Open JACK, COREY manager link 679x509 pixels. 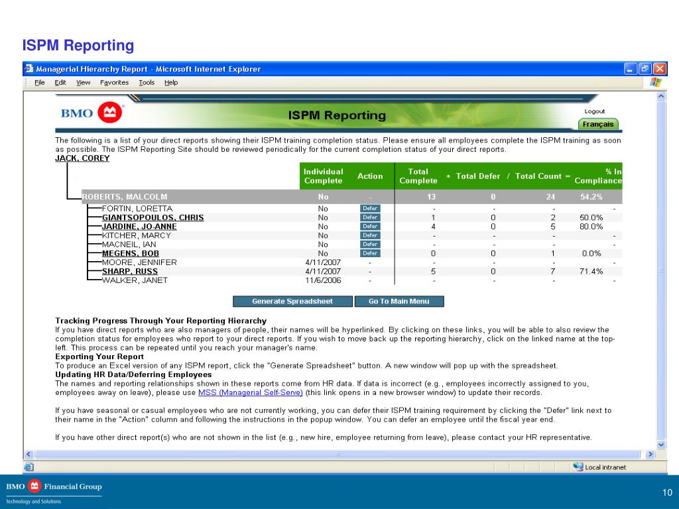(x=82, y=158)
